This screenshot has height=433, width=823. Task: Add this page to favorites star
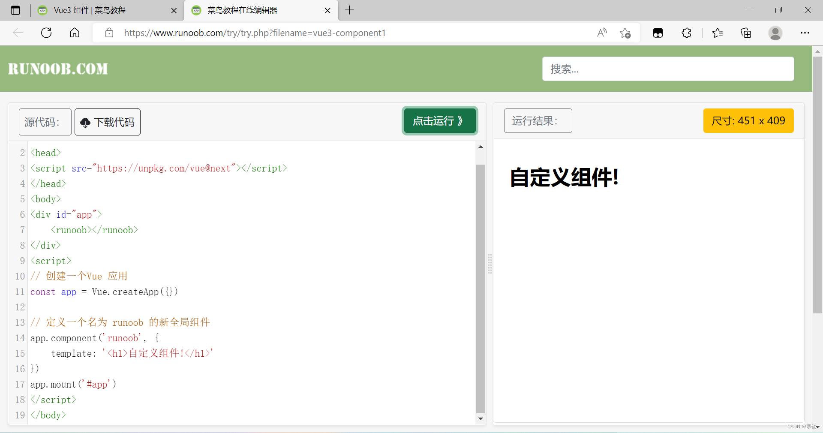(625, 33)
